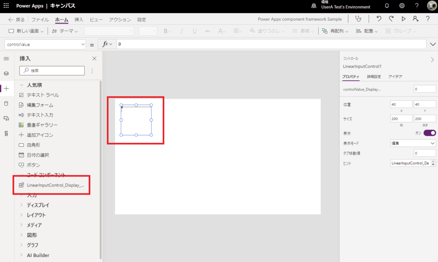Open the display mode dropdown
Image resolution: width=438 pixels, height=262 pixels.
pyautogui.click(x=413, y=143)
